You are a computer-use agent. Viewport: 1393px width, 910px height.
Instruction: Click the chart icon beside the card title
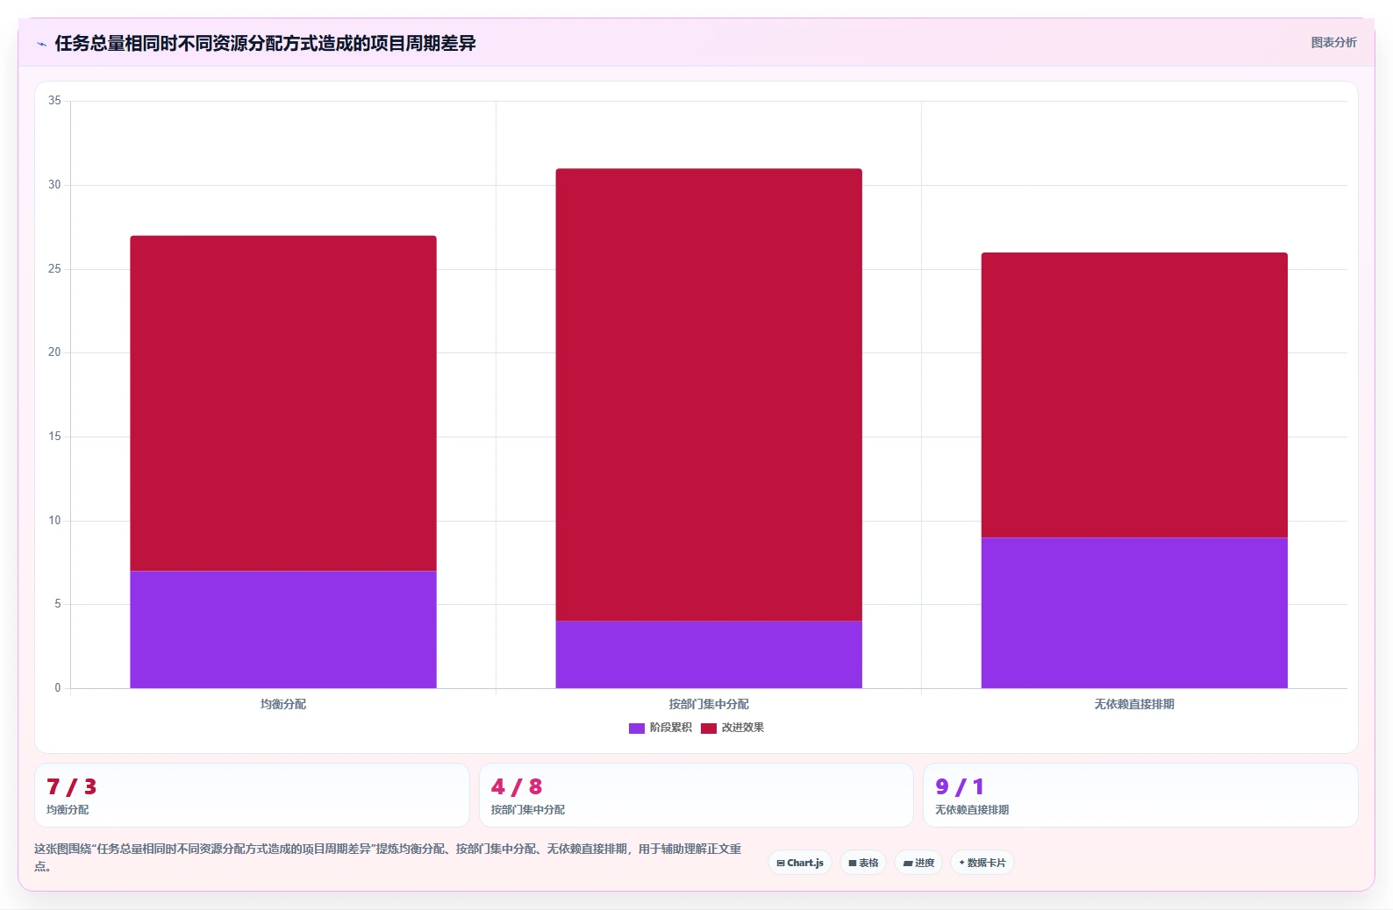click(x=41, y=44)
